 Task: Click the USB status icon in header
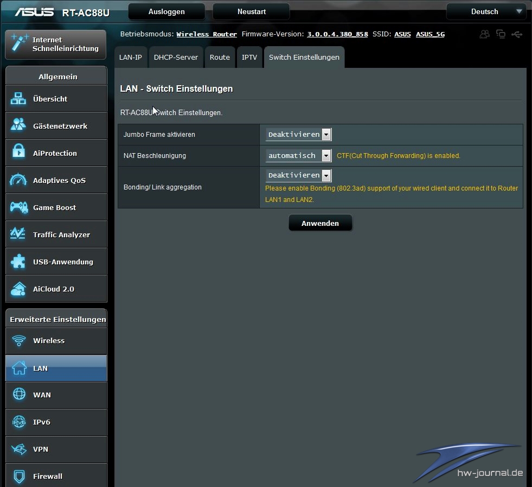coord(517,34)
